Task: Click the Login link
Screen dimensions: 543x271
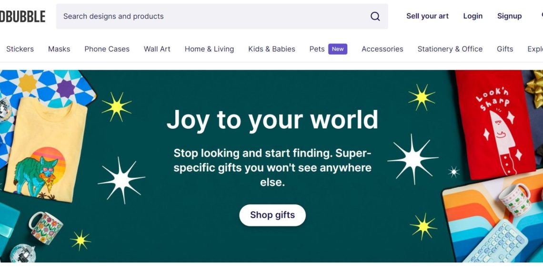Action: [x=473, y=16]
